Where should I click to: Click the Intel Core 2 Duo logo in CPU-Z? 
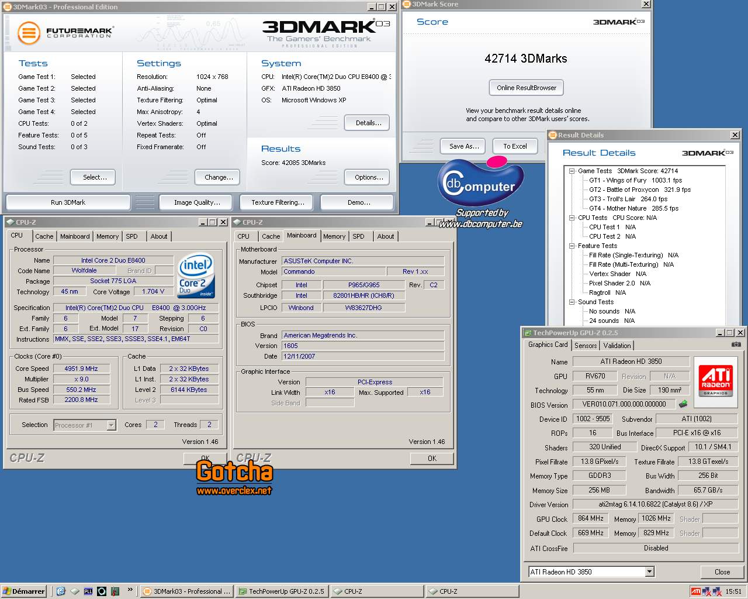[x=196, y=275]
